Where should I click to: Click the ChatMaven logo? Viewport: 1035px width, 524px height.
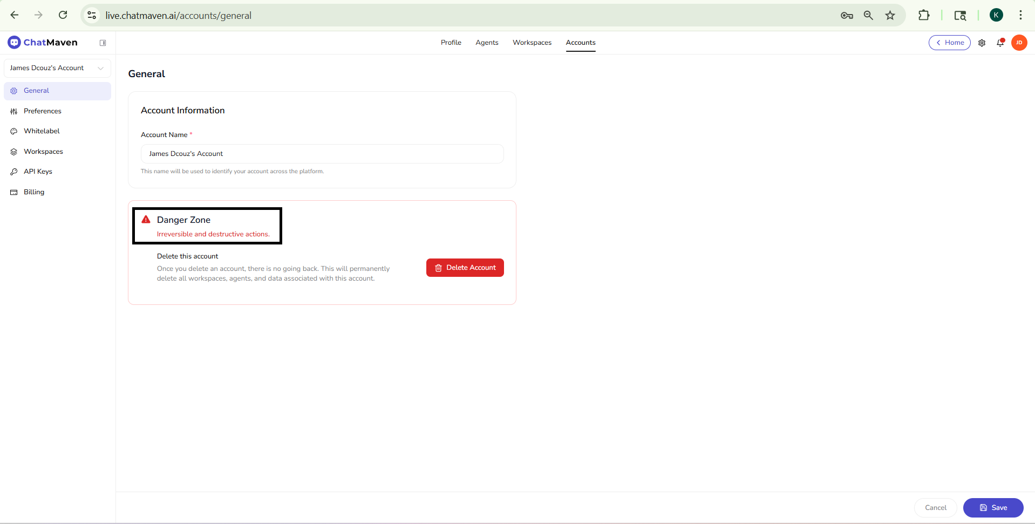coord(43,42)
